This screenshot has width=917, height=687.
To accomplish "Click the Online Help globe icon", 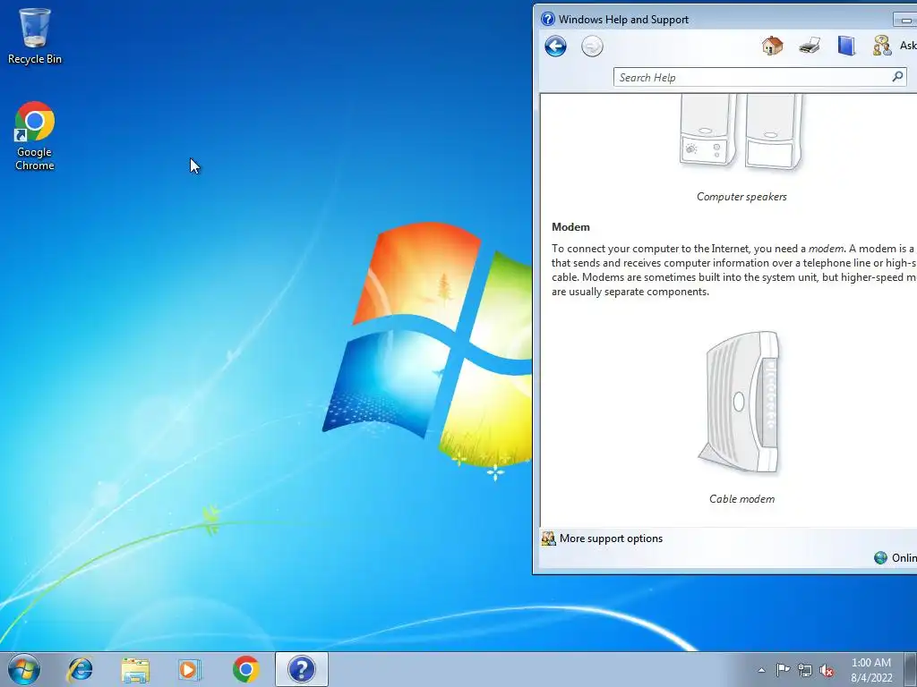I will (880, 558).
